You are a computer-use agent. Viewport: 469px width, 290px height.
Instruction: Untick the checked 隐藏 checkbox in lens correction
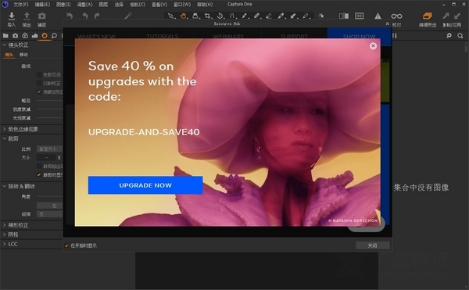39,91
